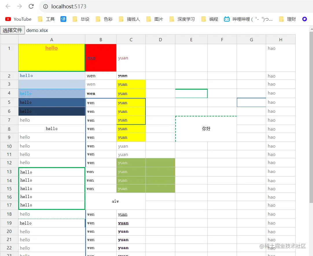Click the strikethrough yuan cell in row 2
The height and width of the screenshot is (256, 313).
pyautogui.click(x=131, y=76)
